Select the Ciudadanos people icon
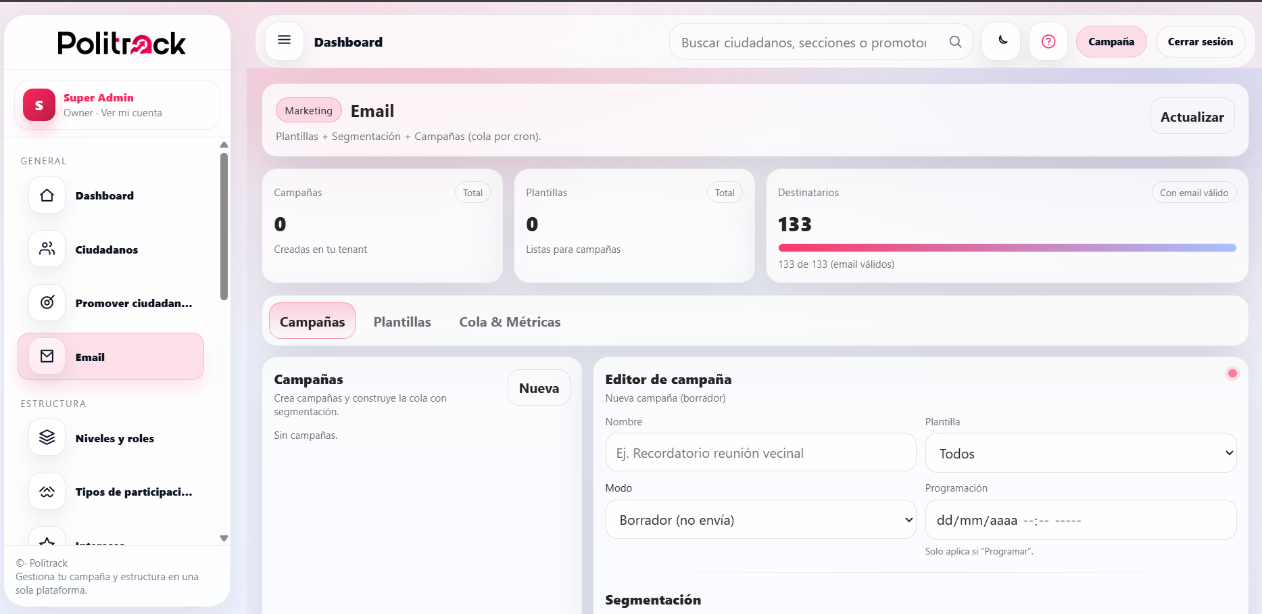Viewport: 1262px width, 614px height. [46, 249]
